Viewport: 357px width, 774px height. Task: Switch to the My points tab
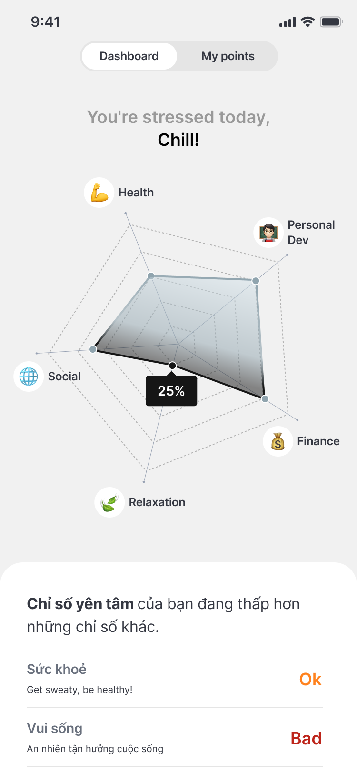(228, 56)
